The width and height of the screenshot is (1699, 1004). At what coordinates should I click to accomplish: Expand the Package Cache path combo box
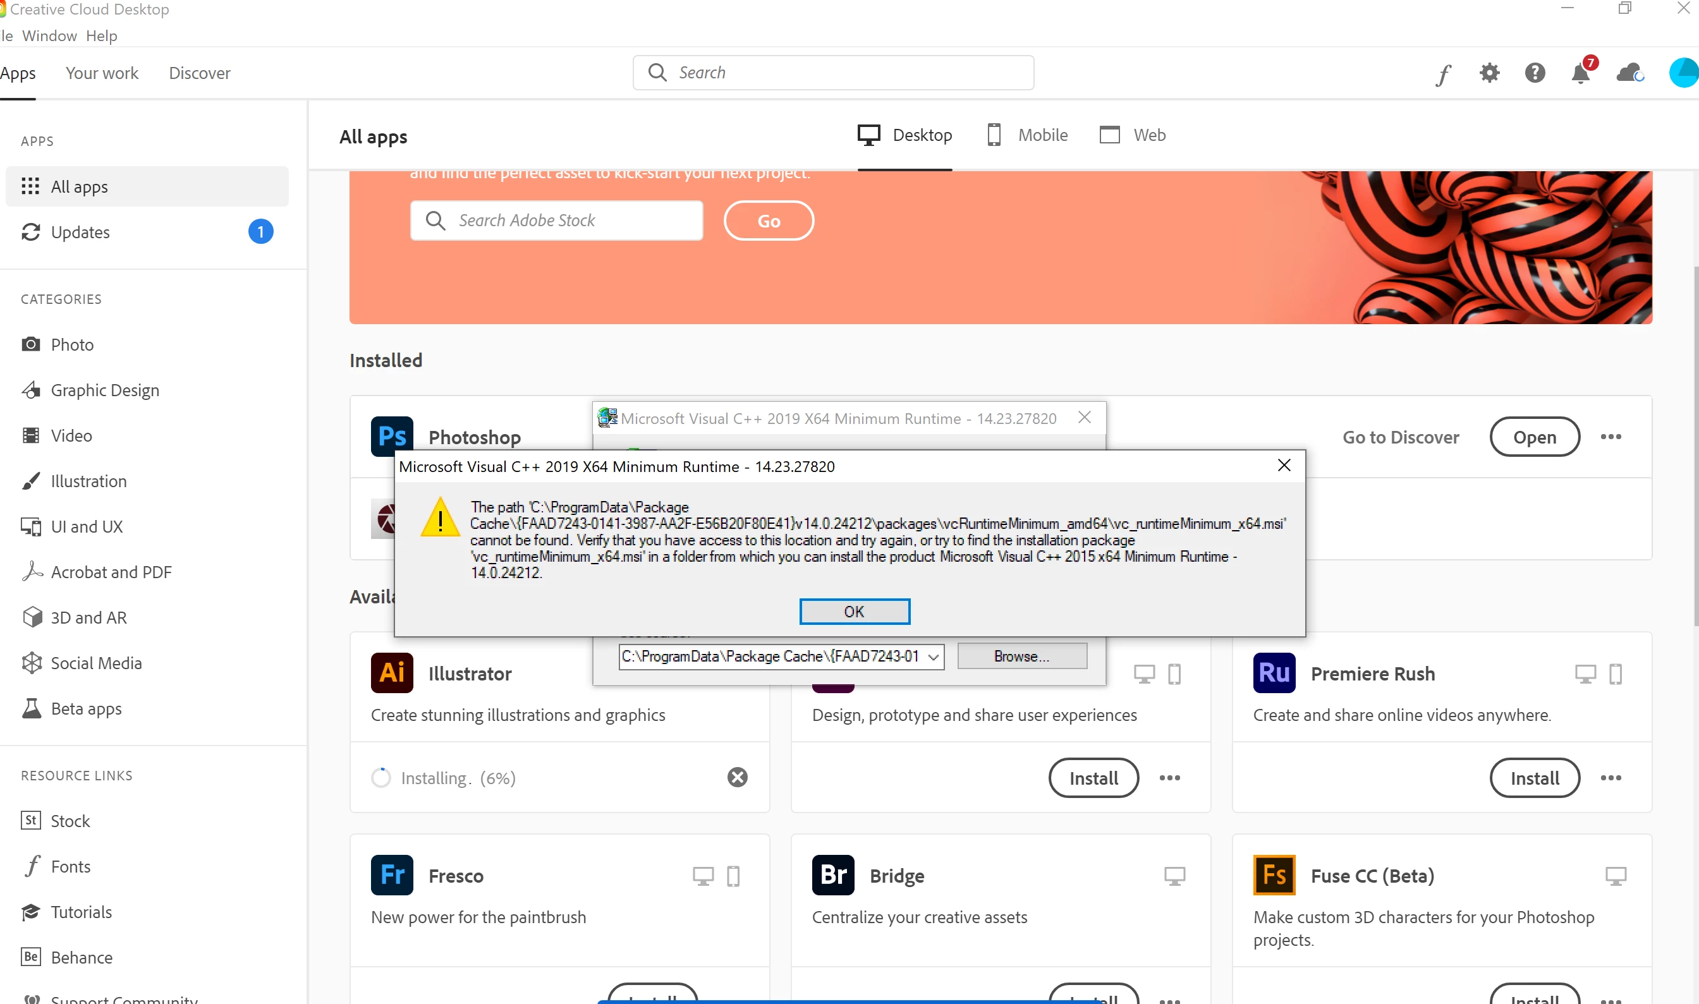pyautogui.click(x=933, y=656)
